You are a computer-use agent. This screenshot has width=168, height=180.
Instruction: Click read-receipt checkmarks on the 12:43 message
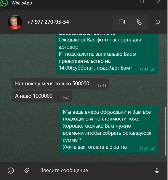[153, 149]
